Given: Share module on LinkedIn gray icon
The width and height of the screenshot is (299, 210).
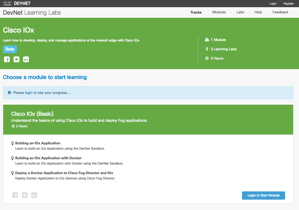Looking at the screenshot, I should pos(34,195).
